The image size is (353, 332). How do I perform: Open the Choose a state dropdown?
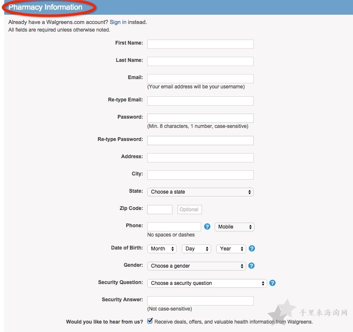[200, 192]
